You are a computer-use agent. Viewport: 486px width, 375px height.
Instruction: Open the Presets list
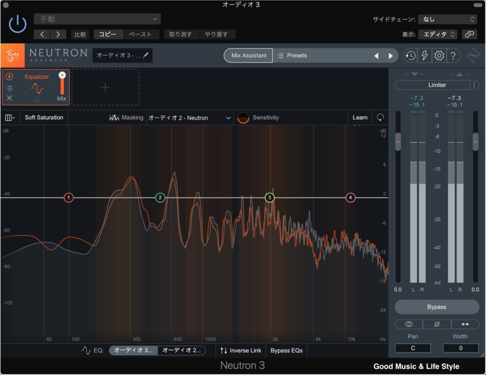[x=292, y=56]
